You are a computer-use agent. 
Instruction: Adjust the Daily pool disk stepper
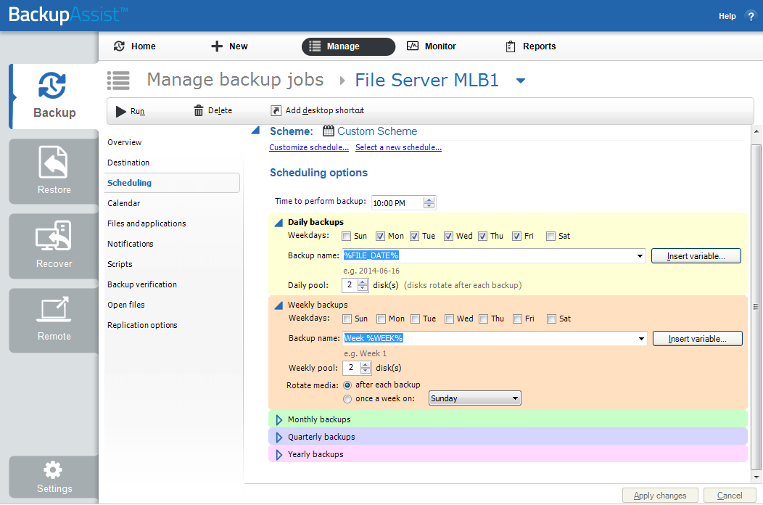[x=363, y=285]
